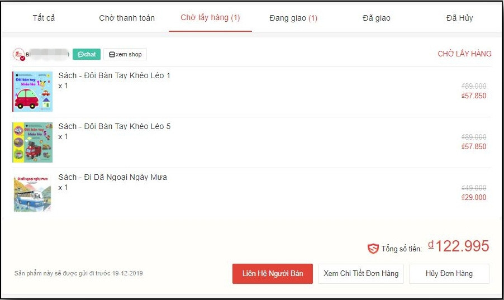The width and height of the screenshot is (504, 300).
Task: Click ₫57.850 price of Khéo Léo 5
Action: point(473,146)
